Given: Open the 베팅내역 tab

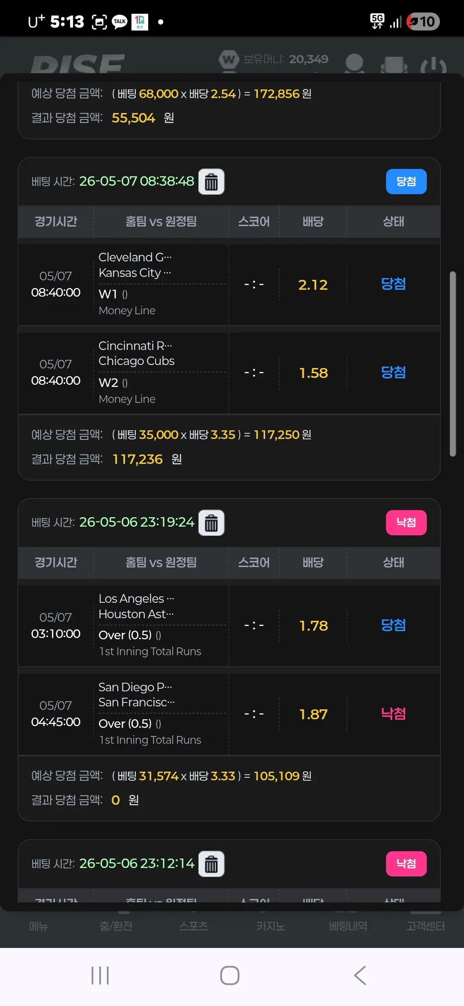Looking at the screenshot, I should pyautogui.click(x=348, y=926).
